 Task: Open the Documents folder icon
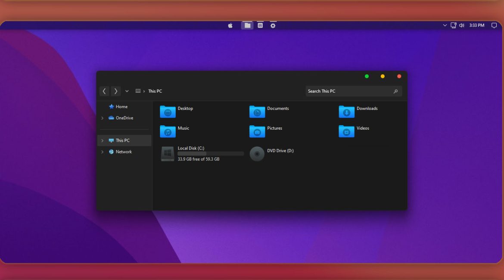click(257, 112)
